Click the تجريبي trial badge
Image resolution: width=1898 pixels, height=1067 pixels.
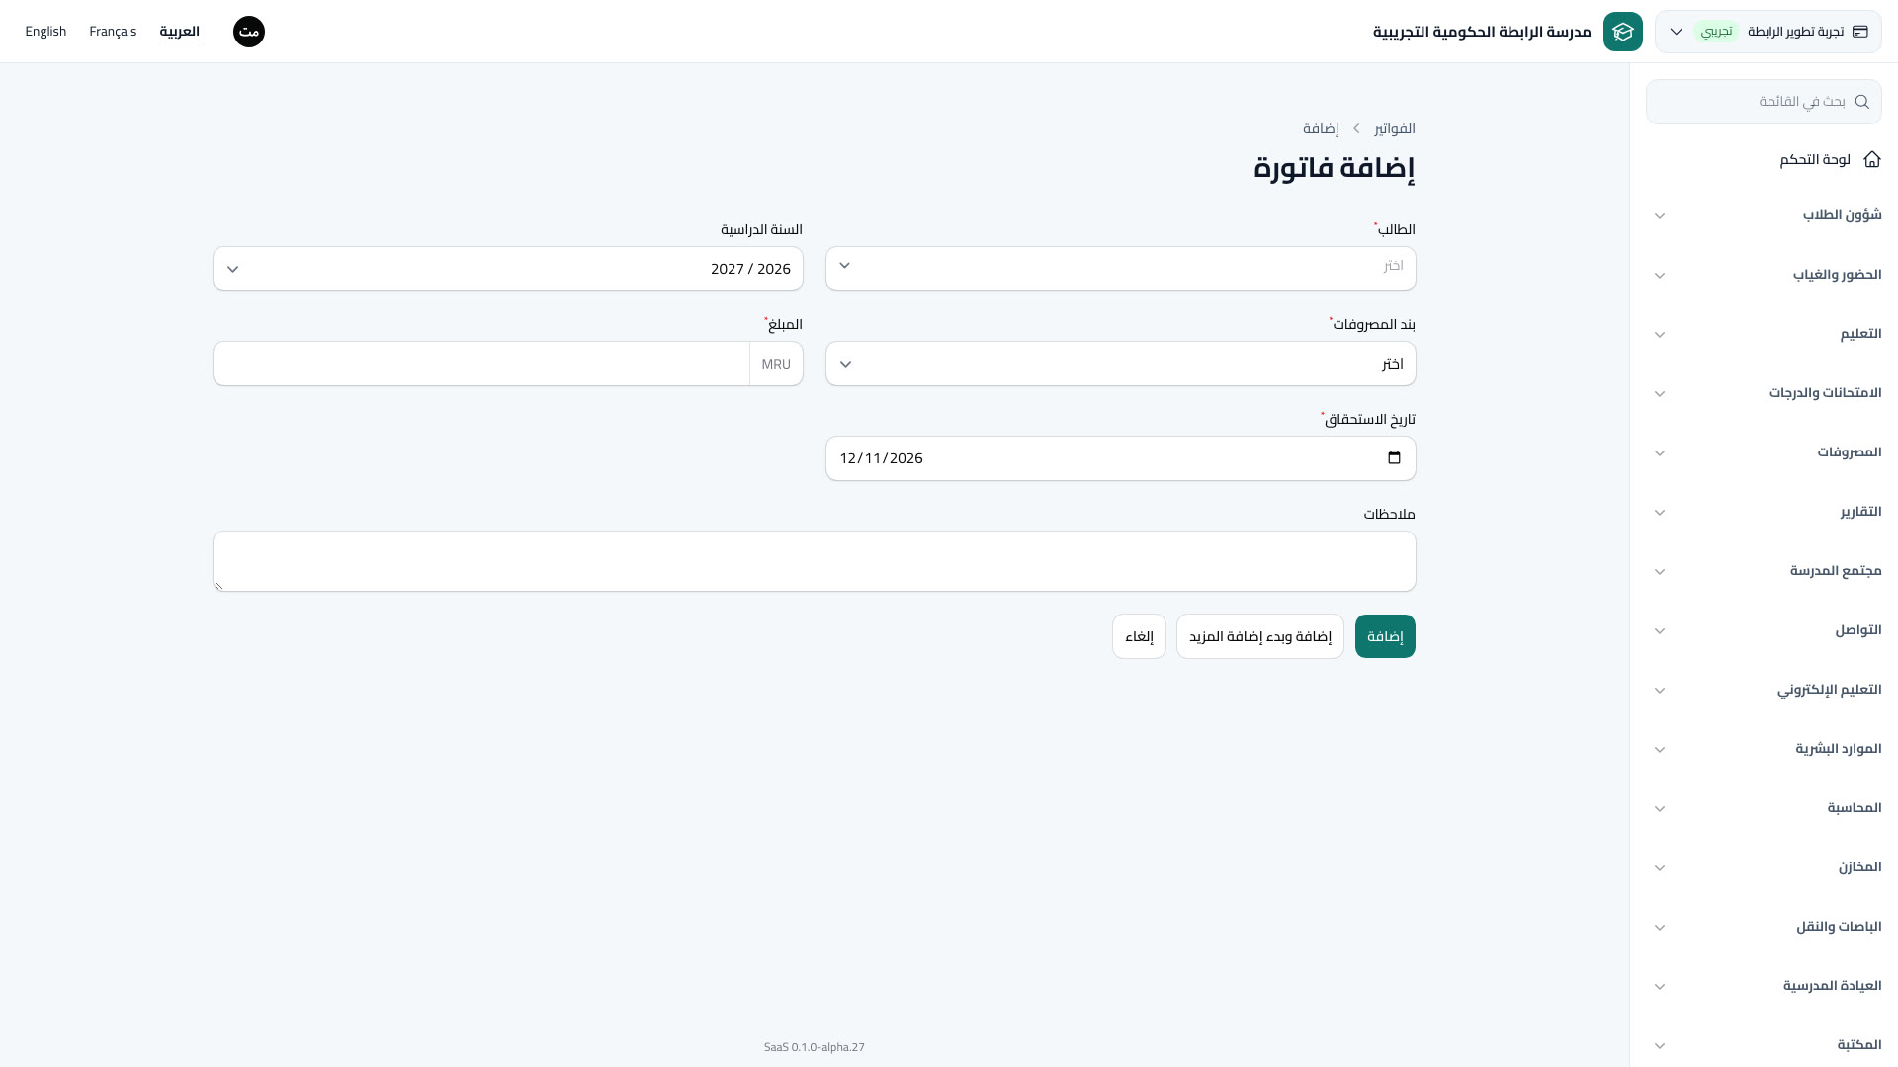tap(1717, 32)
